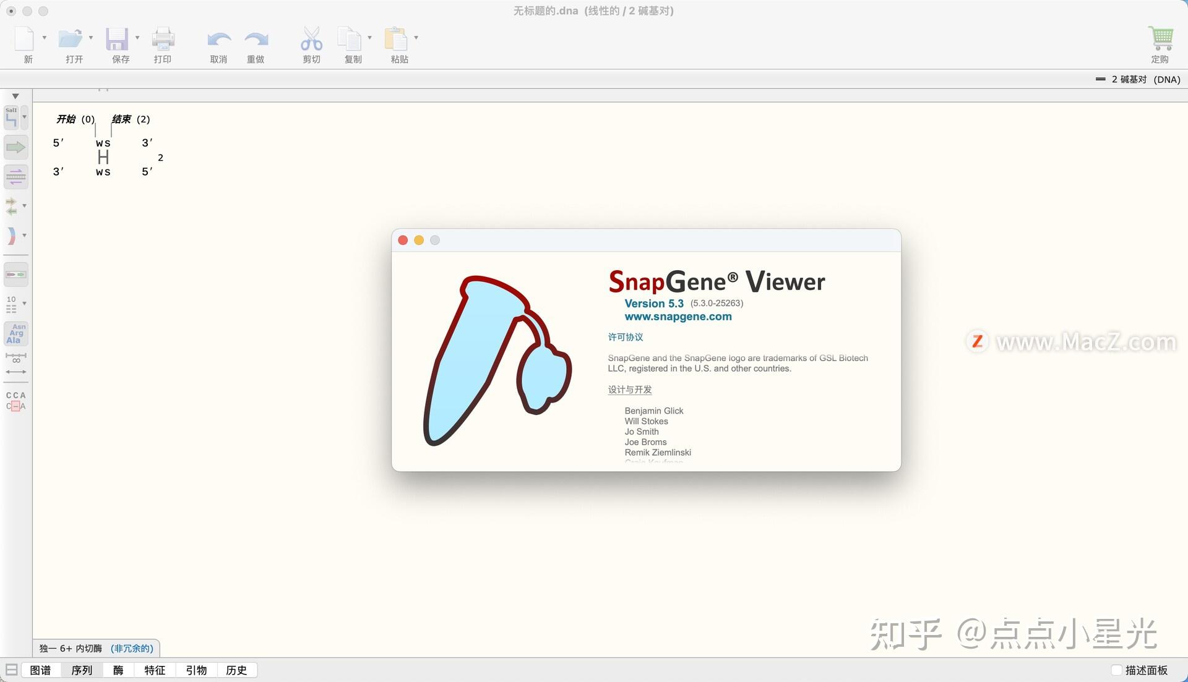Click the fit-to-width double arrow icon
1188x682 pixels.
pos(15,372)
